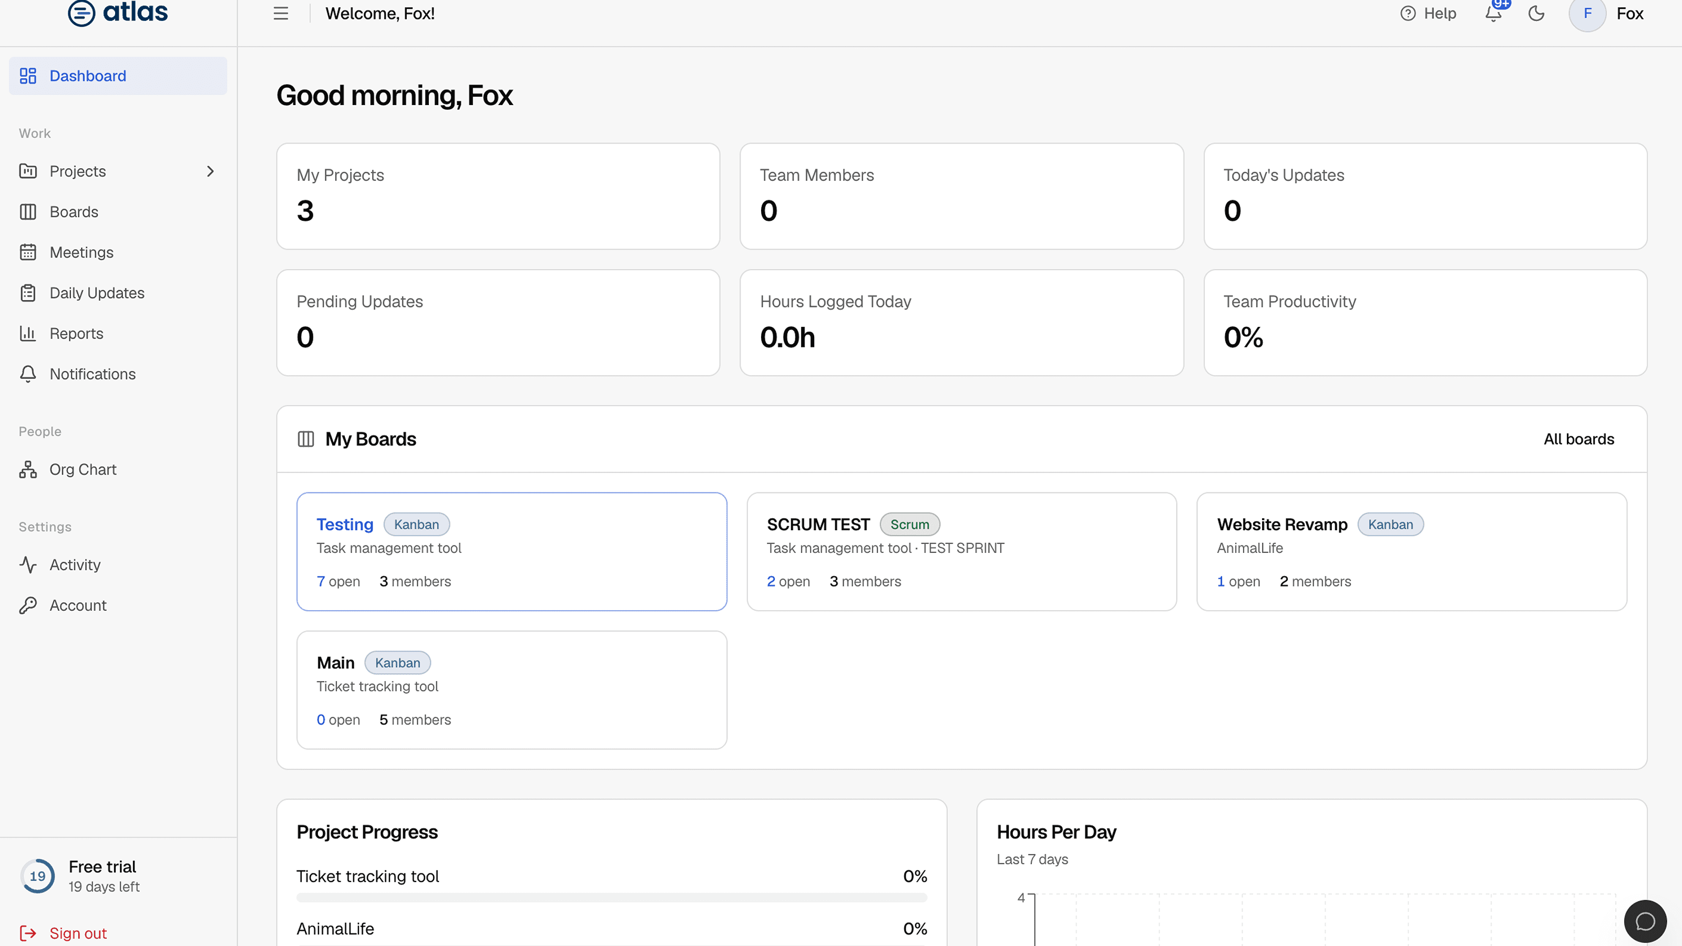This screenshot has height=946, width=1682.
Task: Open Org Chart in the sidebar
Action: (x=118, y=469)
